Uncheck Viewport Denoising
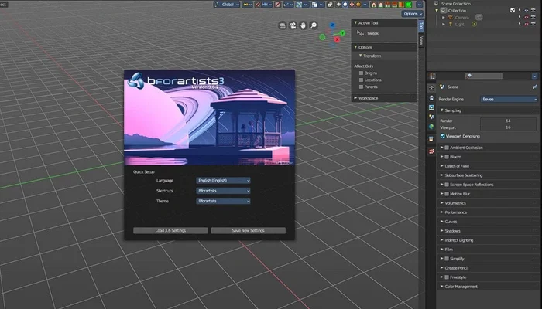The width and height of the screenshot is (542, 309). pyautogui.click(x=442, y=136)
